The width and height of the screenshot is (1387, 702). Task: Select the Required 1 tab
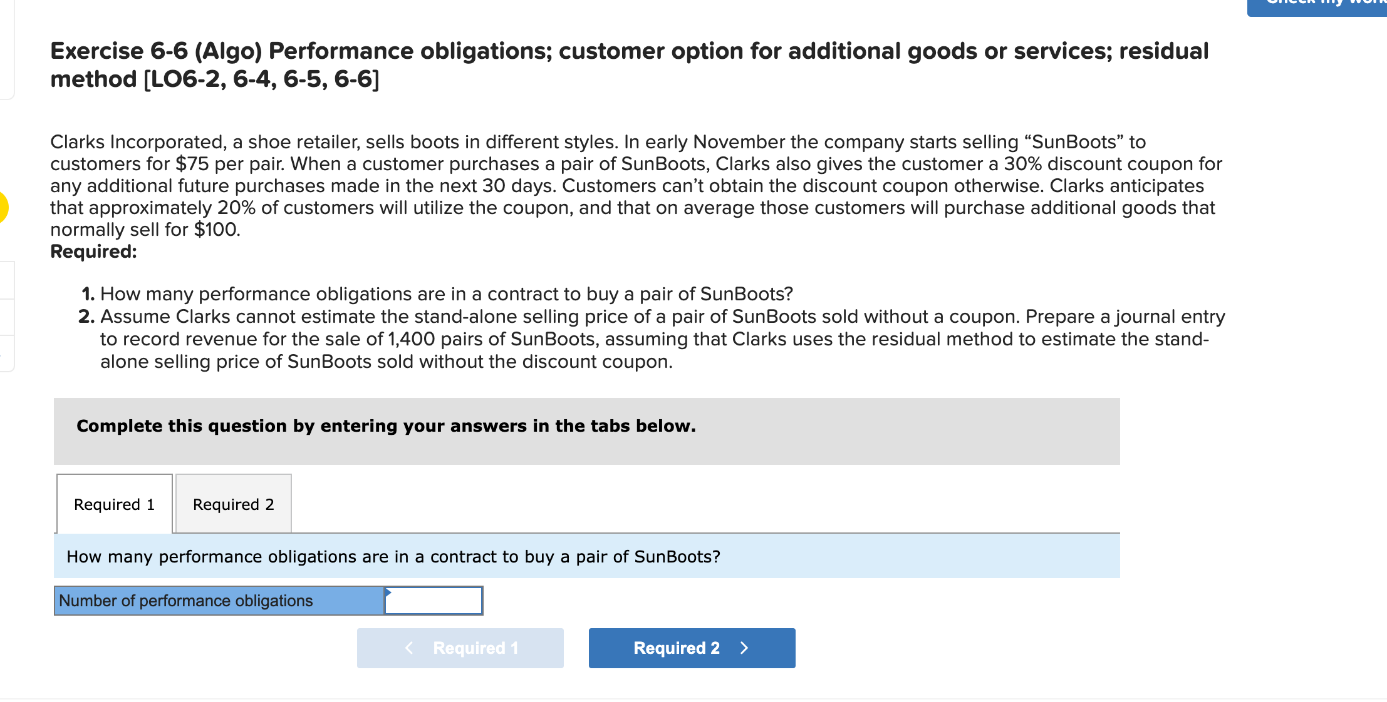114,504
